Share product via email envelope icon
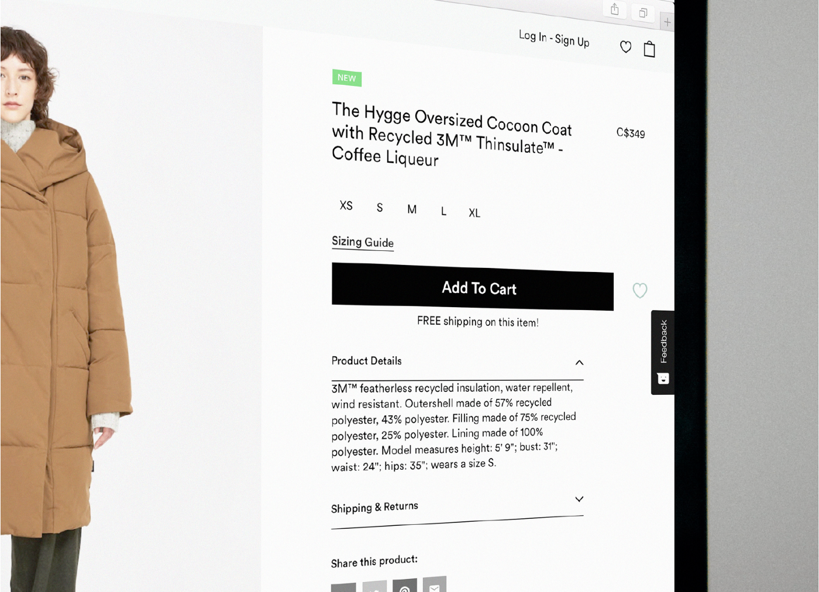 tap(435, 584)
